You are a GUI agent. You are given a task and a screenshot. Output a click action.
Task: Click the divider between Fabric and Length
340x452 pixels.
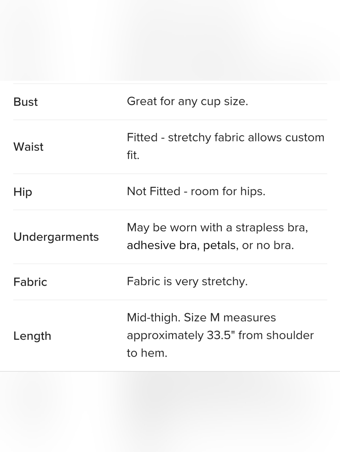pyautogui.click(x=170, y=300)
